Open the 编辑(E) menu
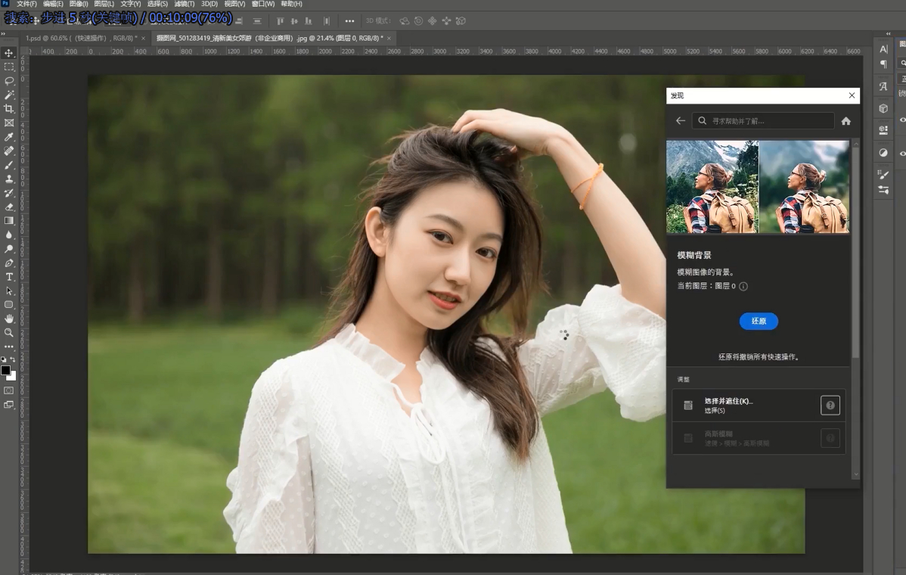906x575 pixels. (53, 4)
